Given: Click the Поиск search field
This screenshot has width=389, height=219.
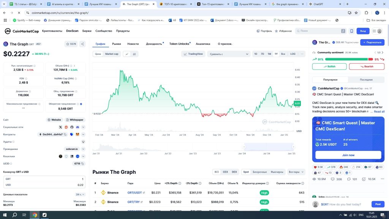Looking at the screenshot, I should (x=321, y=31).
